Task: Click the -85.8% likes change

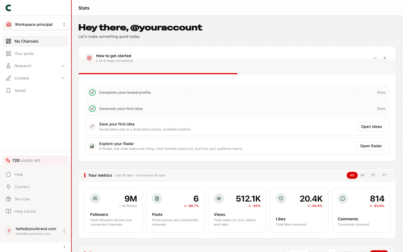Action: click(x=315, y=206)
